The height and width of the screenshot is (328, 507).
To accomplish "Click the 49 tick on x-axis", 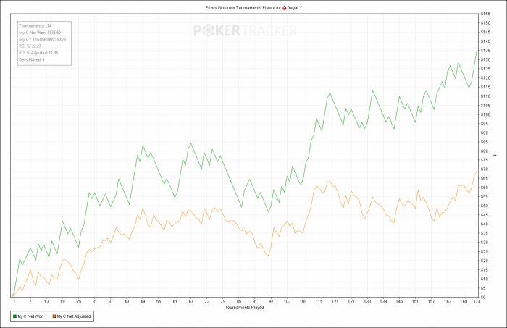I will [x=143, y=301].
